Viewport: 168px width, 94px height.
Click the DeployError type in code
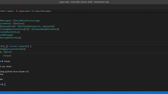(34, 26)
